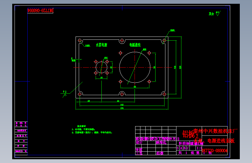252x163 pixels.
Task: Click the 审核 cell in title block
Action: click(139, 150)
